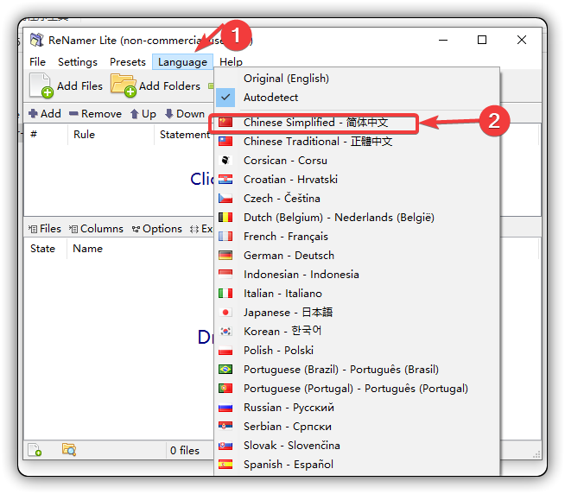Select Dutch (Belgium) language

[357, 218]
